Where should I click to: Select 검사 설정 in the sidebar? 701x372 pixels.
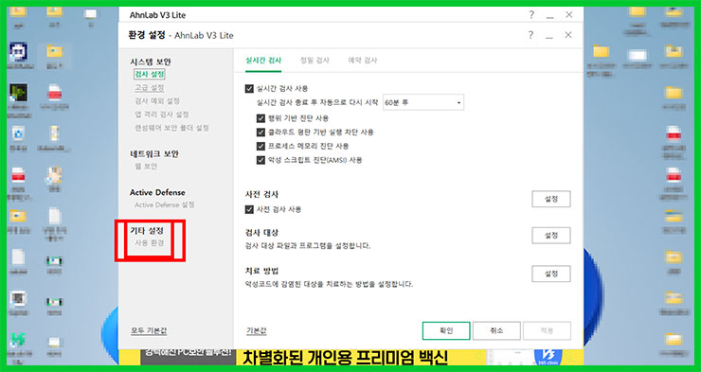(x=150, y=74)
